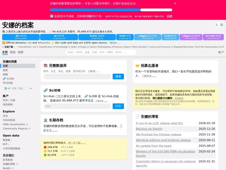Image resolution: width=226 pixels, height=170 pixels.
Task: Select the Z-Lib 86TB badge
Action: (x=170, y=37)
